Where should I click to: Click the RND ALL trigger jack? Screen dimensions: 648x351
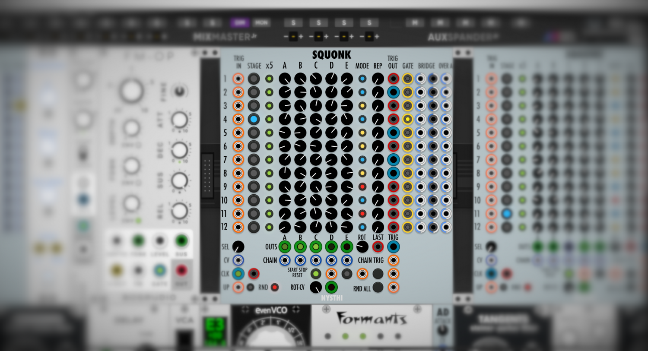tap(393, 287)
